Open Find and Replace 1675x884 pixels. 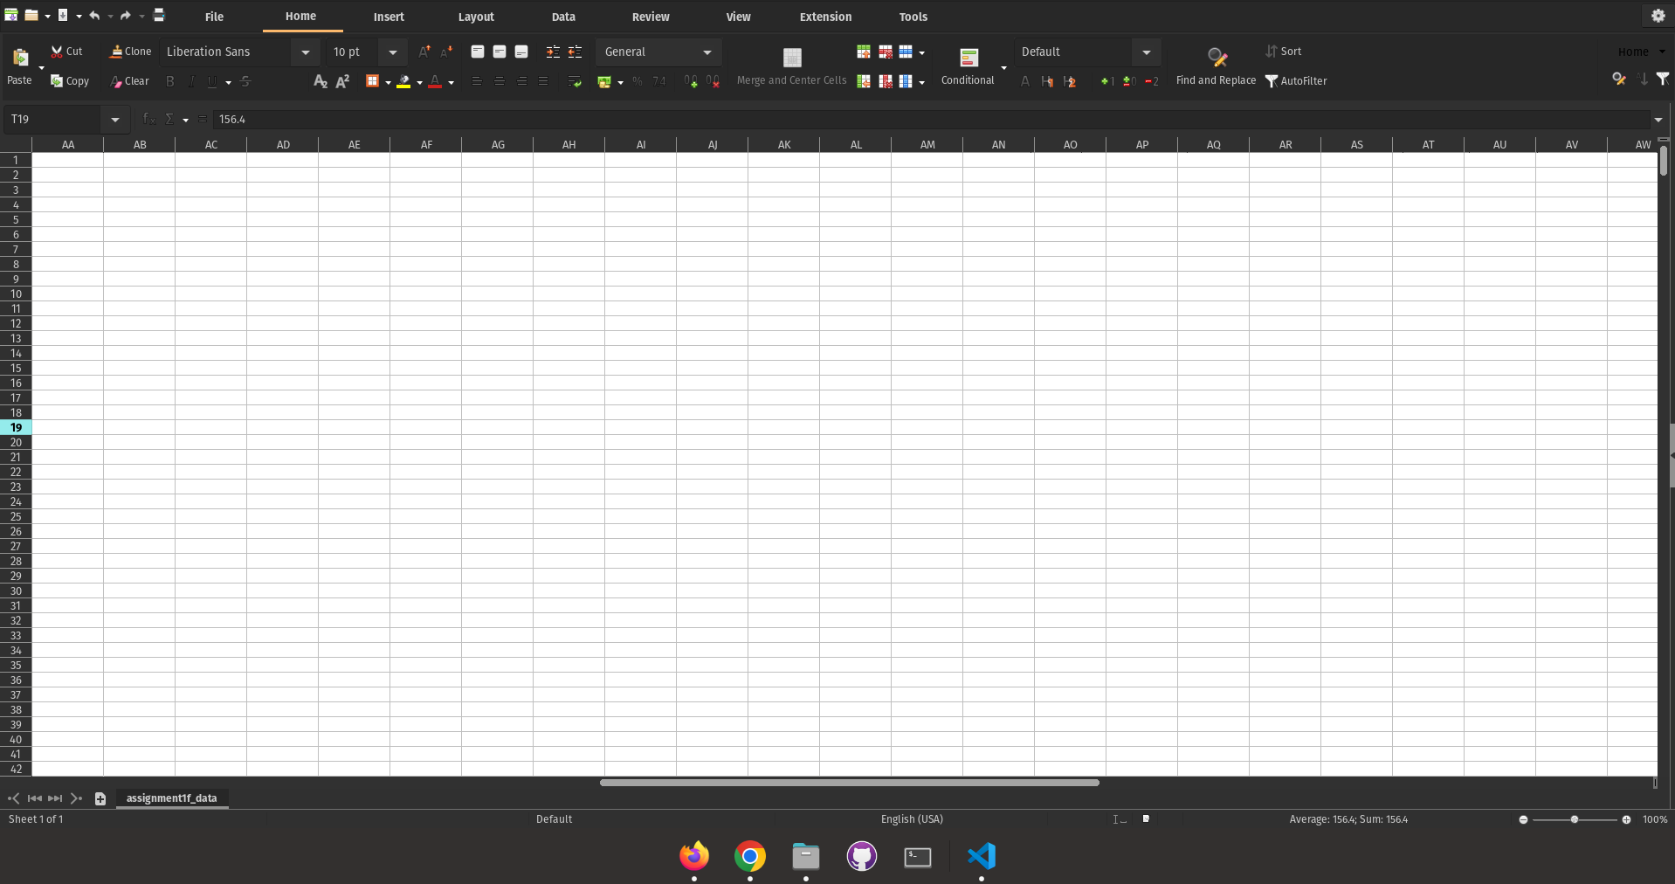click(1216, 66)
